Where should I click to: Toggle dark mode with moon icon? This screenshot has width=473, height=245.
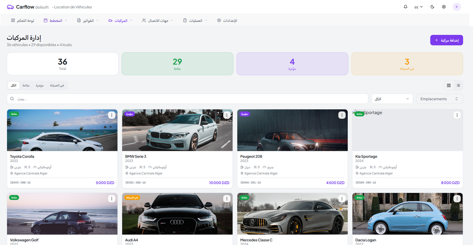[x=432, y=7]
